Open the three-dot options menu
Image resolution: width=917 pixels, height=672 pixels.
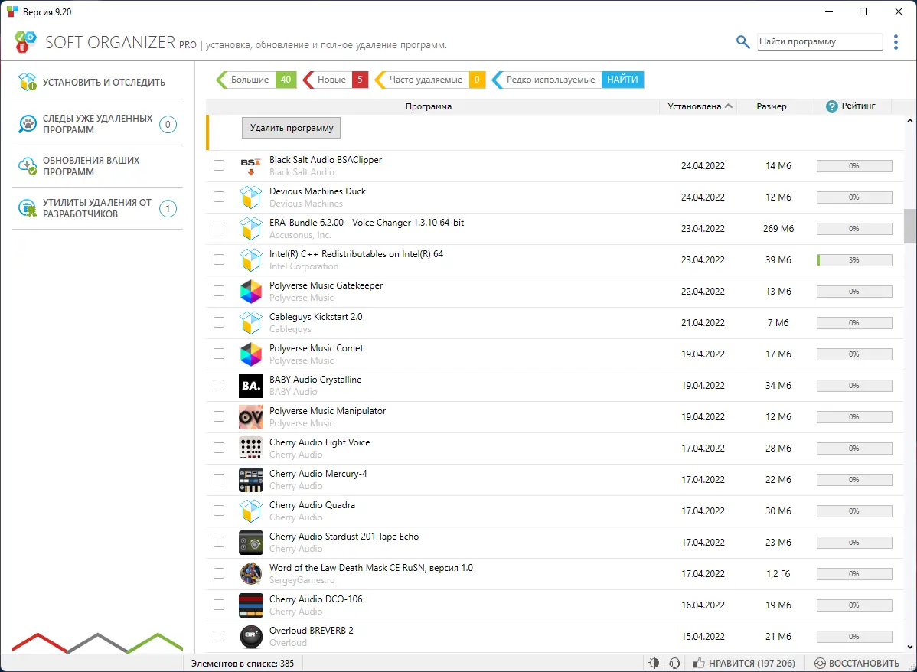896,42
